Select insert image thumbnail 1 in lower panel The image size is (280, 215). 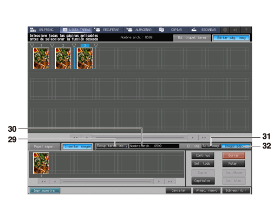coord(41,163)
